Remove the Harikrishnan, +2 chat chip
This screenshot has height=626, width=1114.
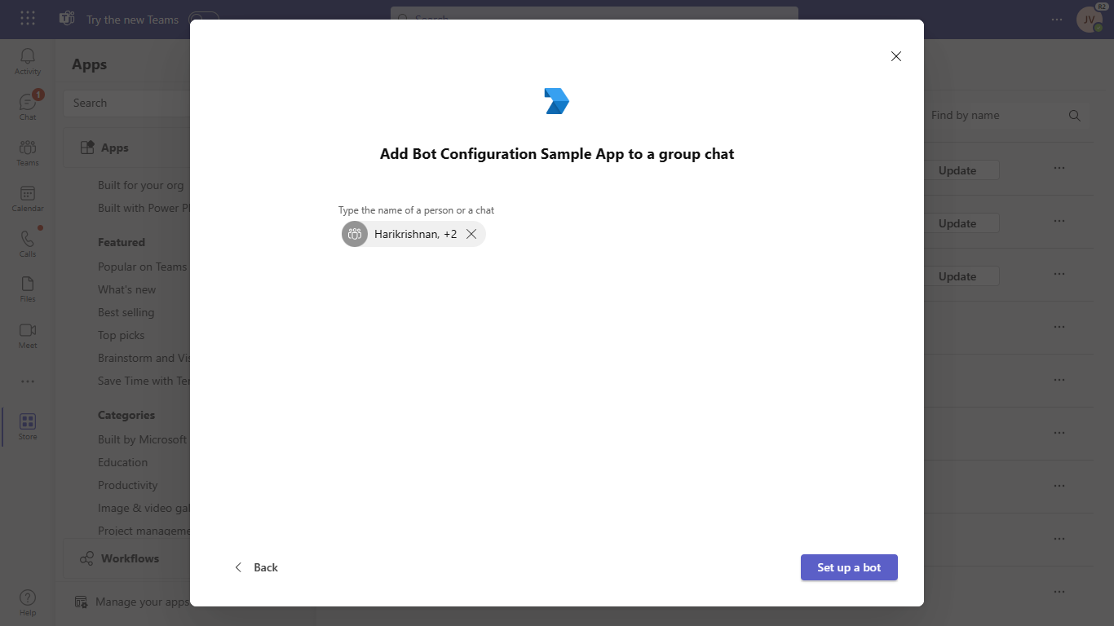click(471, 234)
